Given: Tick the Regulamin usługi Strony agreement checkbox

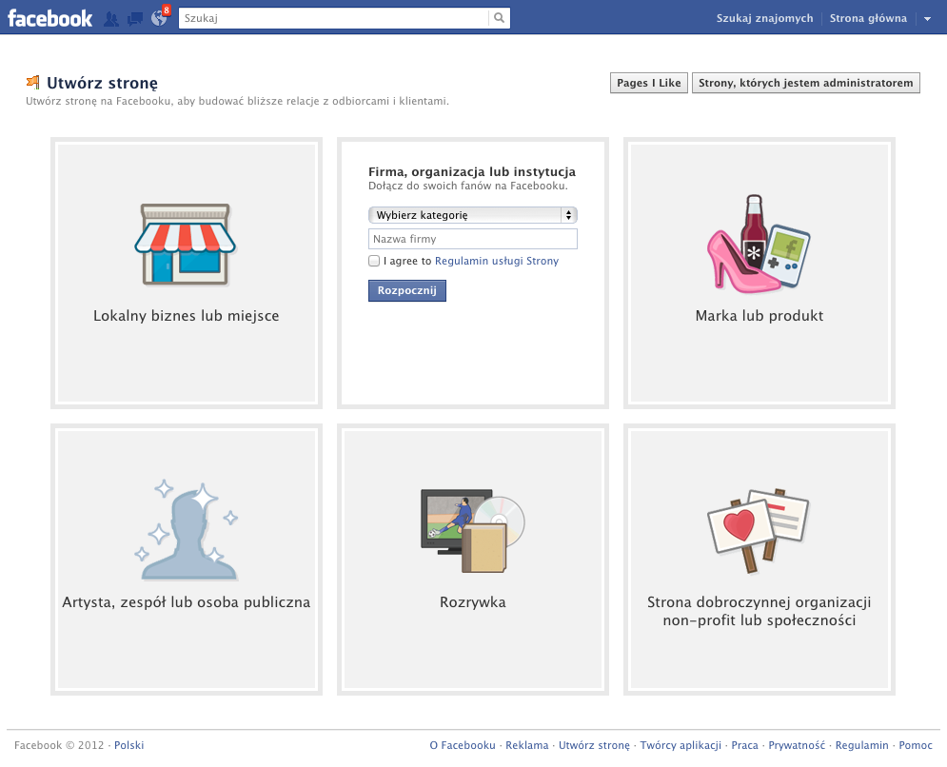Looking at the screenshot, I should coord(374,261).
